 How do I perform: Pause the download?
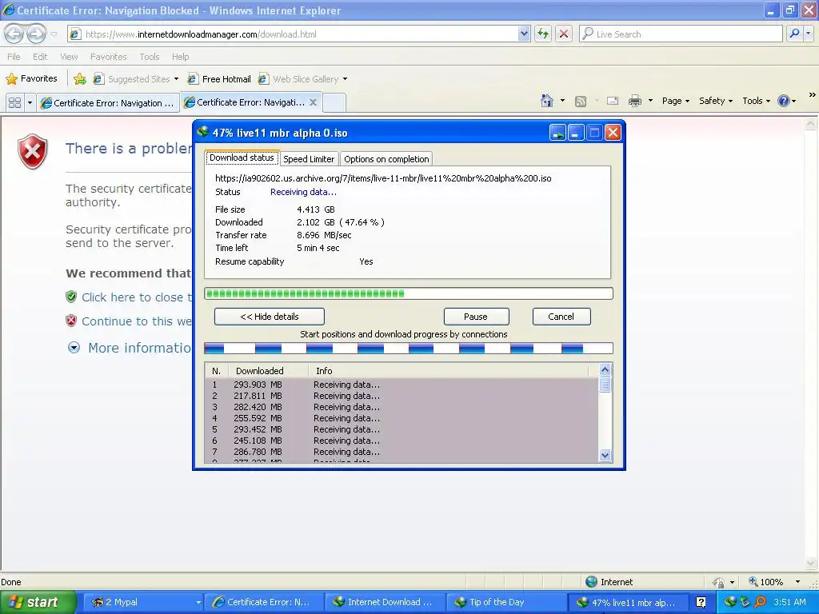pyautogui.click(x=476, y=317)
